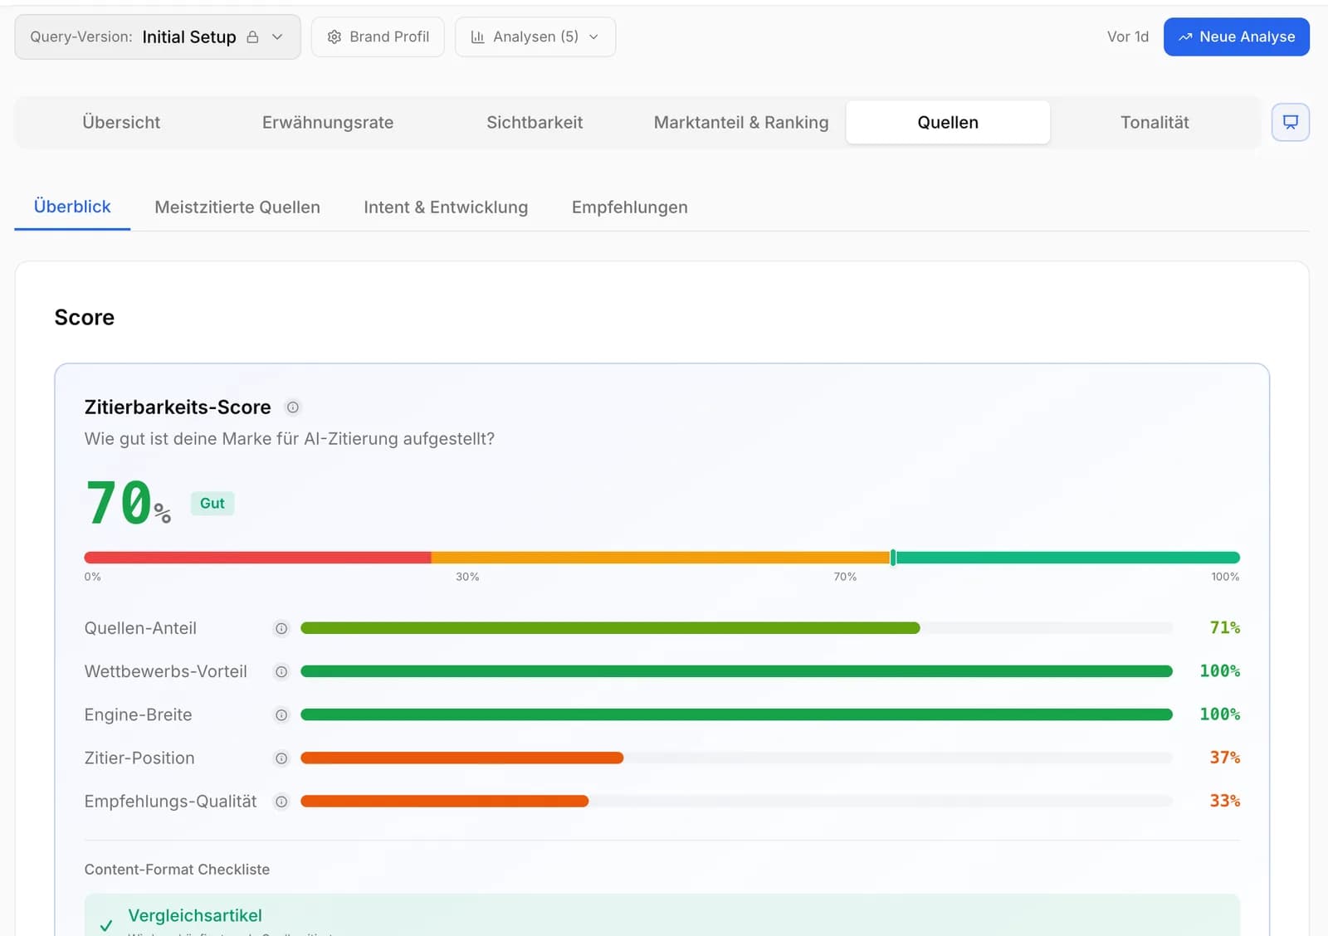Click the presentation screen icon button
The height and width of the screenshot is (936, 1328).
click(1291, 123)
